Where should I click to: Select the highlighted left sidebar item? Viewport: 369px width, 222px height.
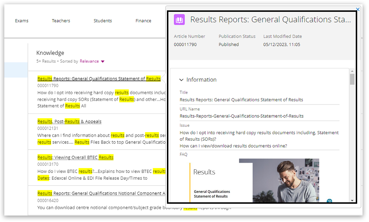coord(16,70)
